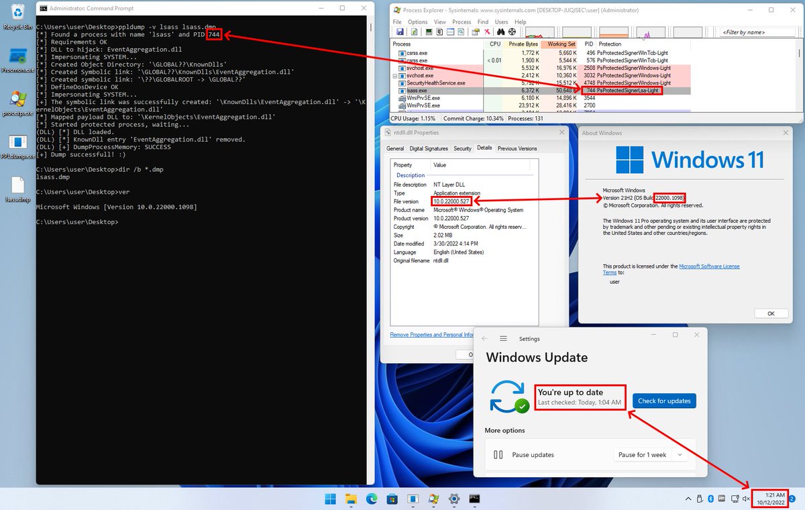Open Users menu in Process Explorer
The image size is (805, 510).
pyautogui.click(x=501, y=22)
